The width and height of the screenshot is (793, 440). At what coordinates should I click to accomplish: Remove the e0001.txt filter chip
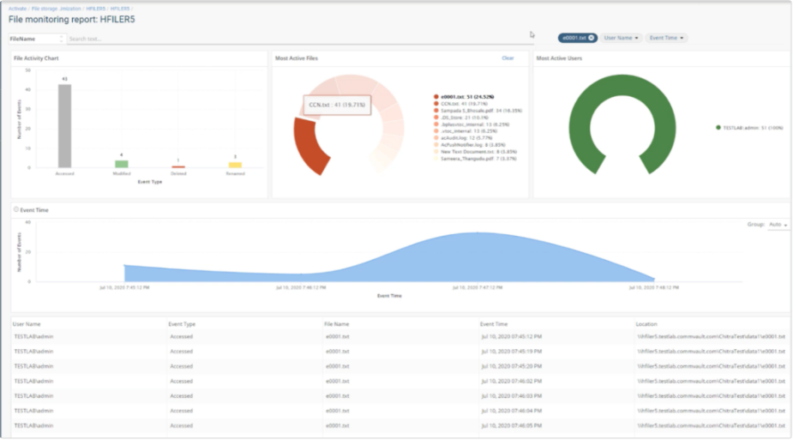click(x=592, y=38)
